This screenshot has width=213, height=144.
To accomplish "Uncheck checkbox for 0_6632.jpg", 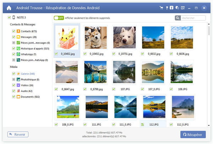I will pyautogui.click(x=142, y=54).
